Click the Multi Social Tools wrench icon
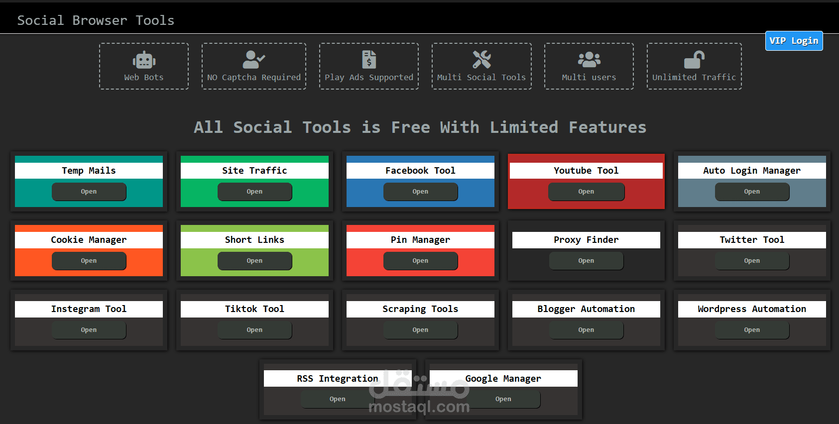Screen dimensions: 839x424 [481, 60]
